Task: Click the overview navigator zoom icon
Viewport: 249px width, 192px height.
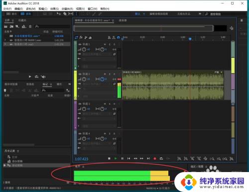Action: pos(232,28)
